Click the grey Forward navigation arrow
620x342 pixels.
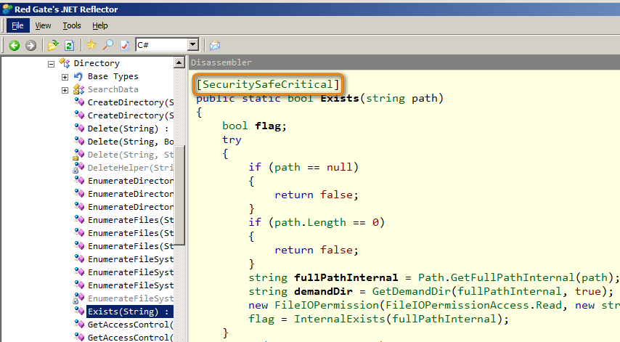(30, 45)
